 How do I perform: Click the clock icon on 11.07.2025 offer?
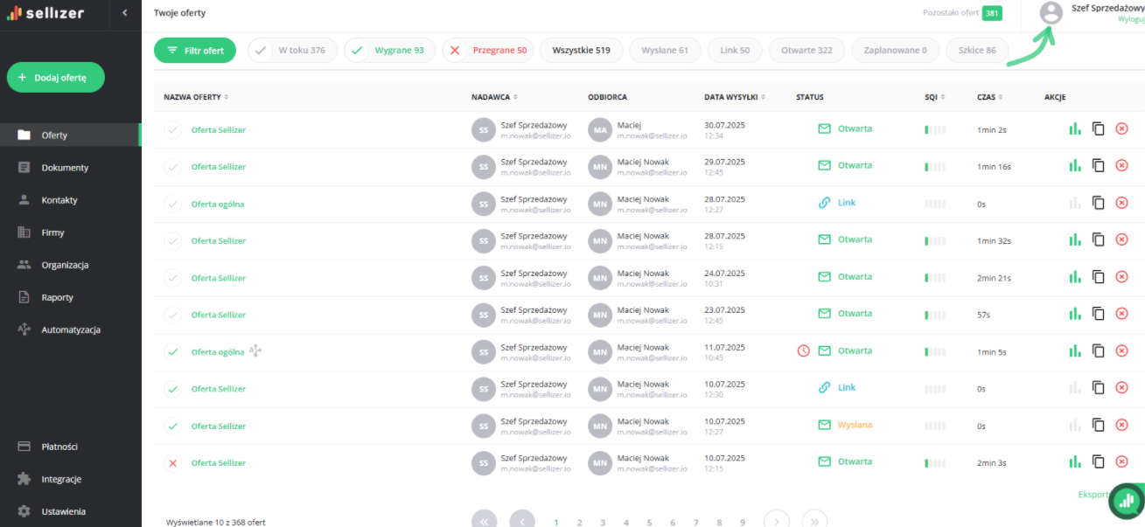[x=803, y=351]
